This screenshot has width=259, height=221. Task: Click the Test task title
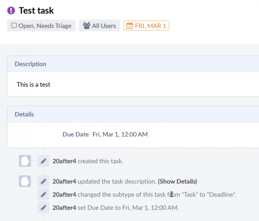(x=36, y=10)
